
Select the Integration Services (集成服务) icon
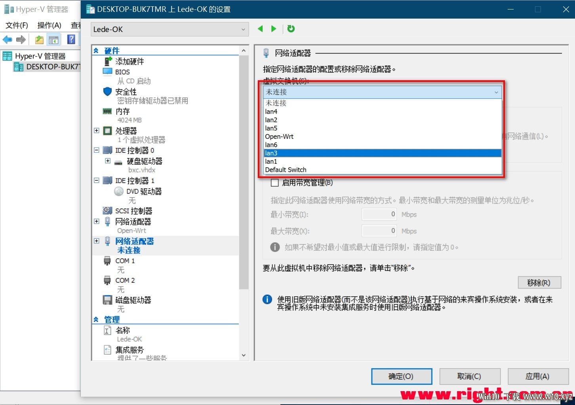click(x=107, y=350)
